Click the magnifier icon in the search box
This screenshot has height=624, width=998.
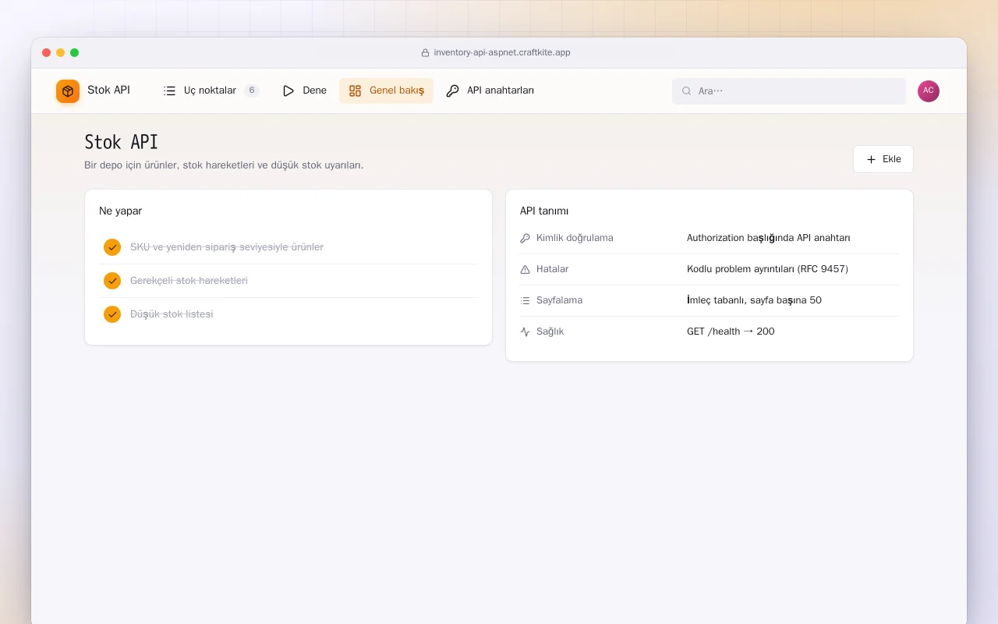coord(687,91)
